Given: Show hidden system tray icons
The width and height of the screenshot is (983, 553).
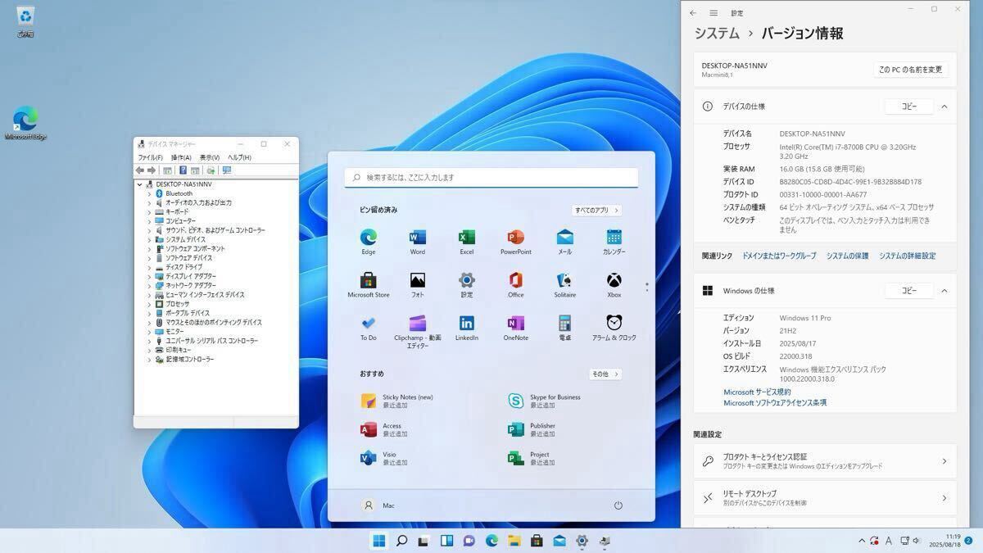Looking at the screenshot, I should [862, 541].
